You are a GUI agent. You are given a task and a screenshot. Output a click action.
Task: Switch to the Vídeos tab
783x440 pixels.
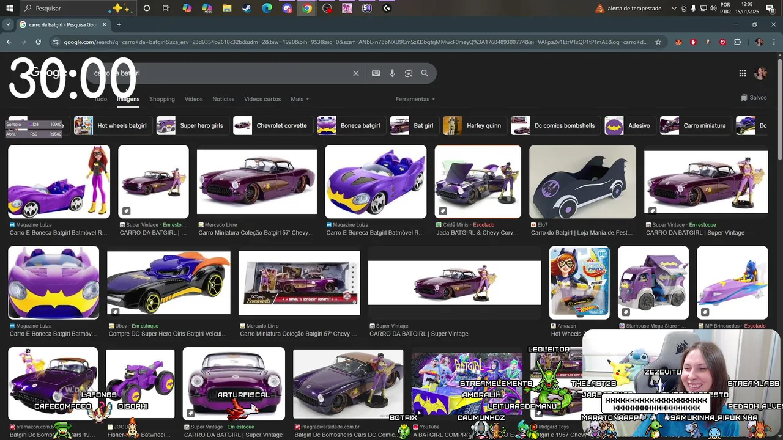coord(193,99)
